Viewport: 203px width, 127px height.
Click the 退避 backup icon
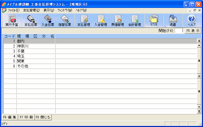[x=173, y=21]
